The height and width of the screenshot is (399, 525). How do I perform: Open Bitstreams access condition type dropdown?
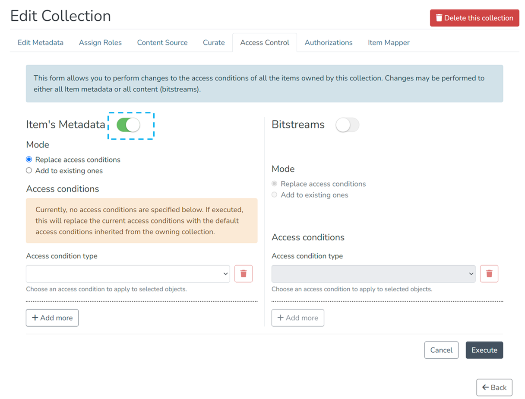click(x=373, y=274)
